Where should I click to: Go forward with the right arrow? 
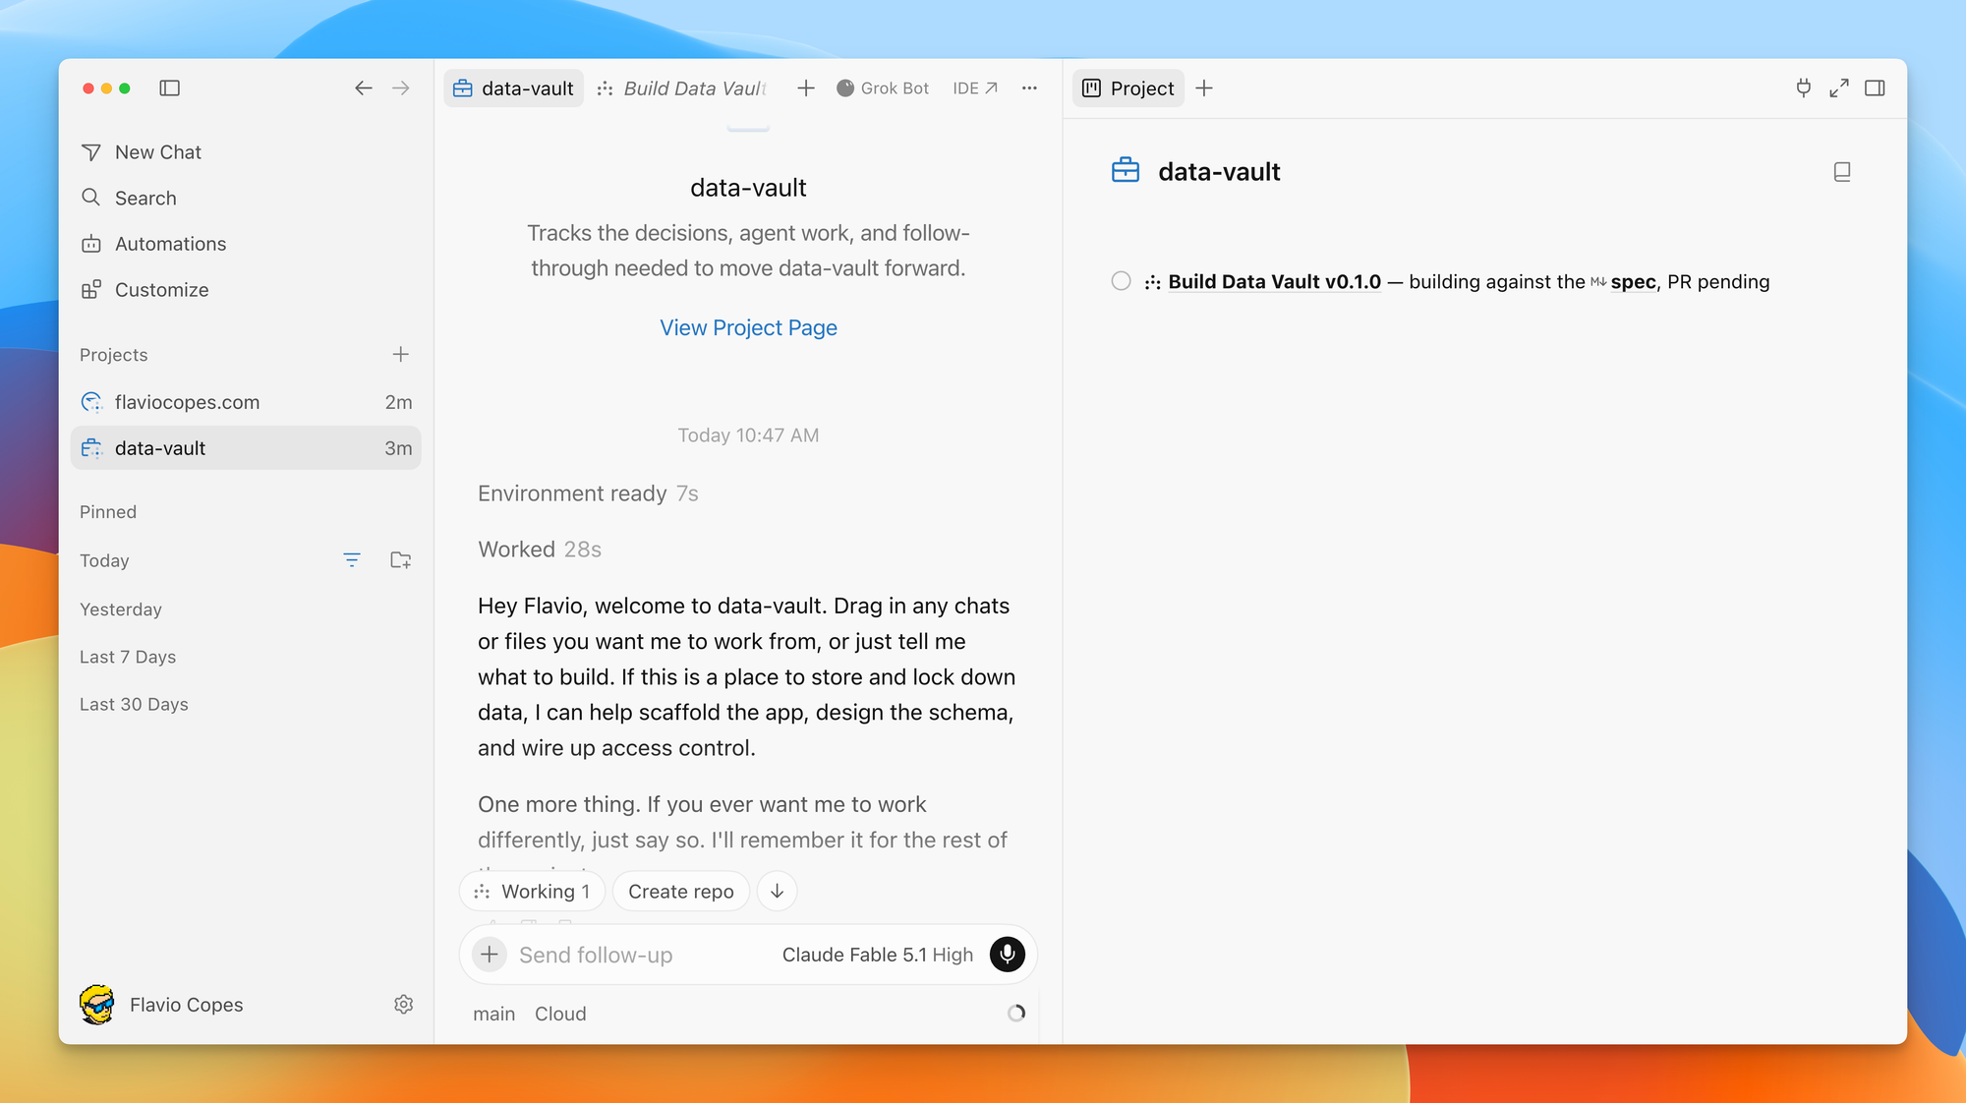401,88
